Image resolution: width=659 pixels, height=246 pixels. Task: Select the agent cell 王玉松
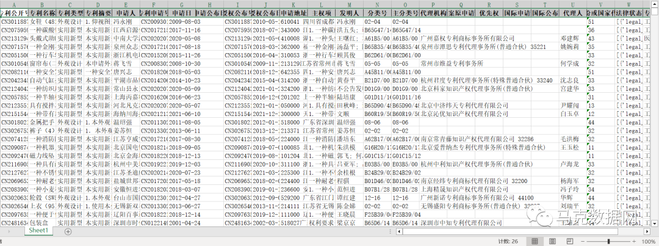[572, 147]
